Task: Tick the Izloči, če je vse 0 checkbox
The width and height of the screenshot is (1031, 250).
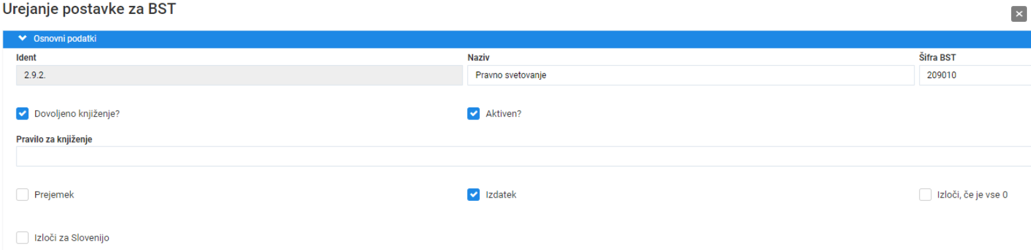Action: pos(925,194)
